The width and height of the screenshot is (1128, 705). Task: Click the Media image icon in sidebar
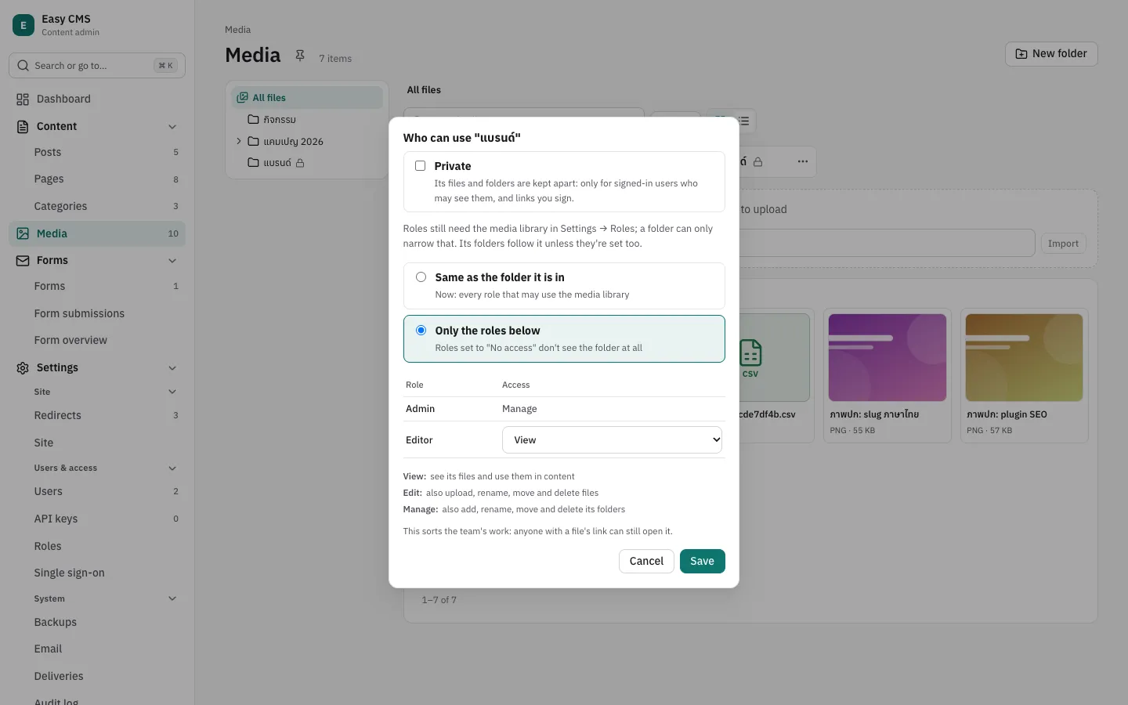click(x=23, y=233)
